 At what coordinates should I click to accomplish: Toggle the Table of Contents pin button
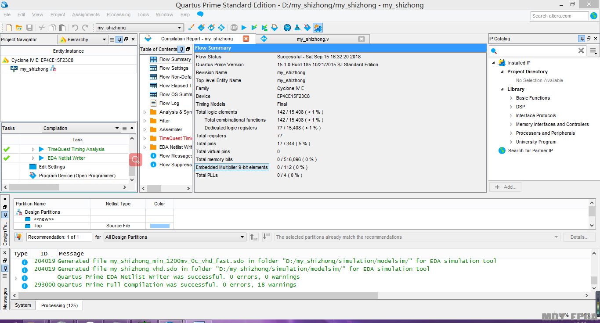181,49
